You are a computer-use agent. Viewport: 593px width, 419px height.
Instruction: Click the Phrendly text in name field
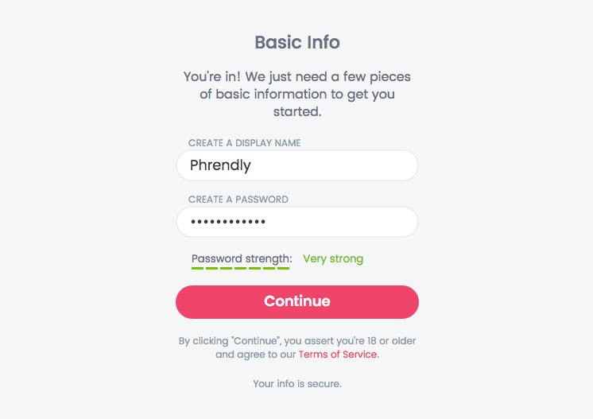point(220,165)
